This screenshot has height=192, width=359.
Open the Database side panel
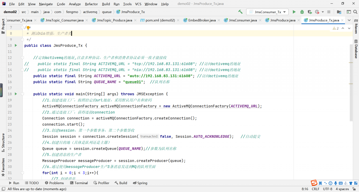[x=356, y=49]
